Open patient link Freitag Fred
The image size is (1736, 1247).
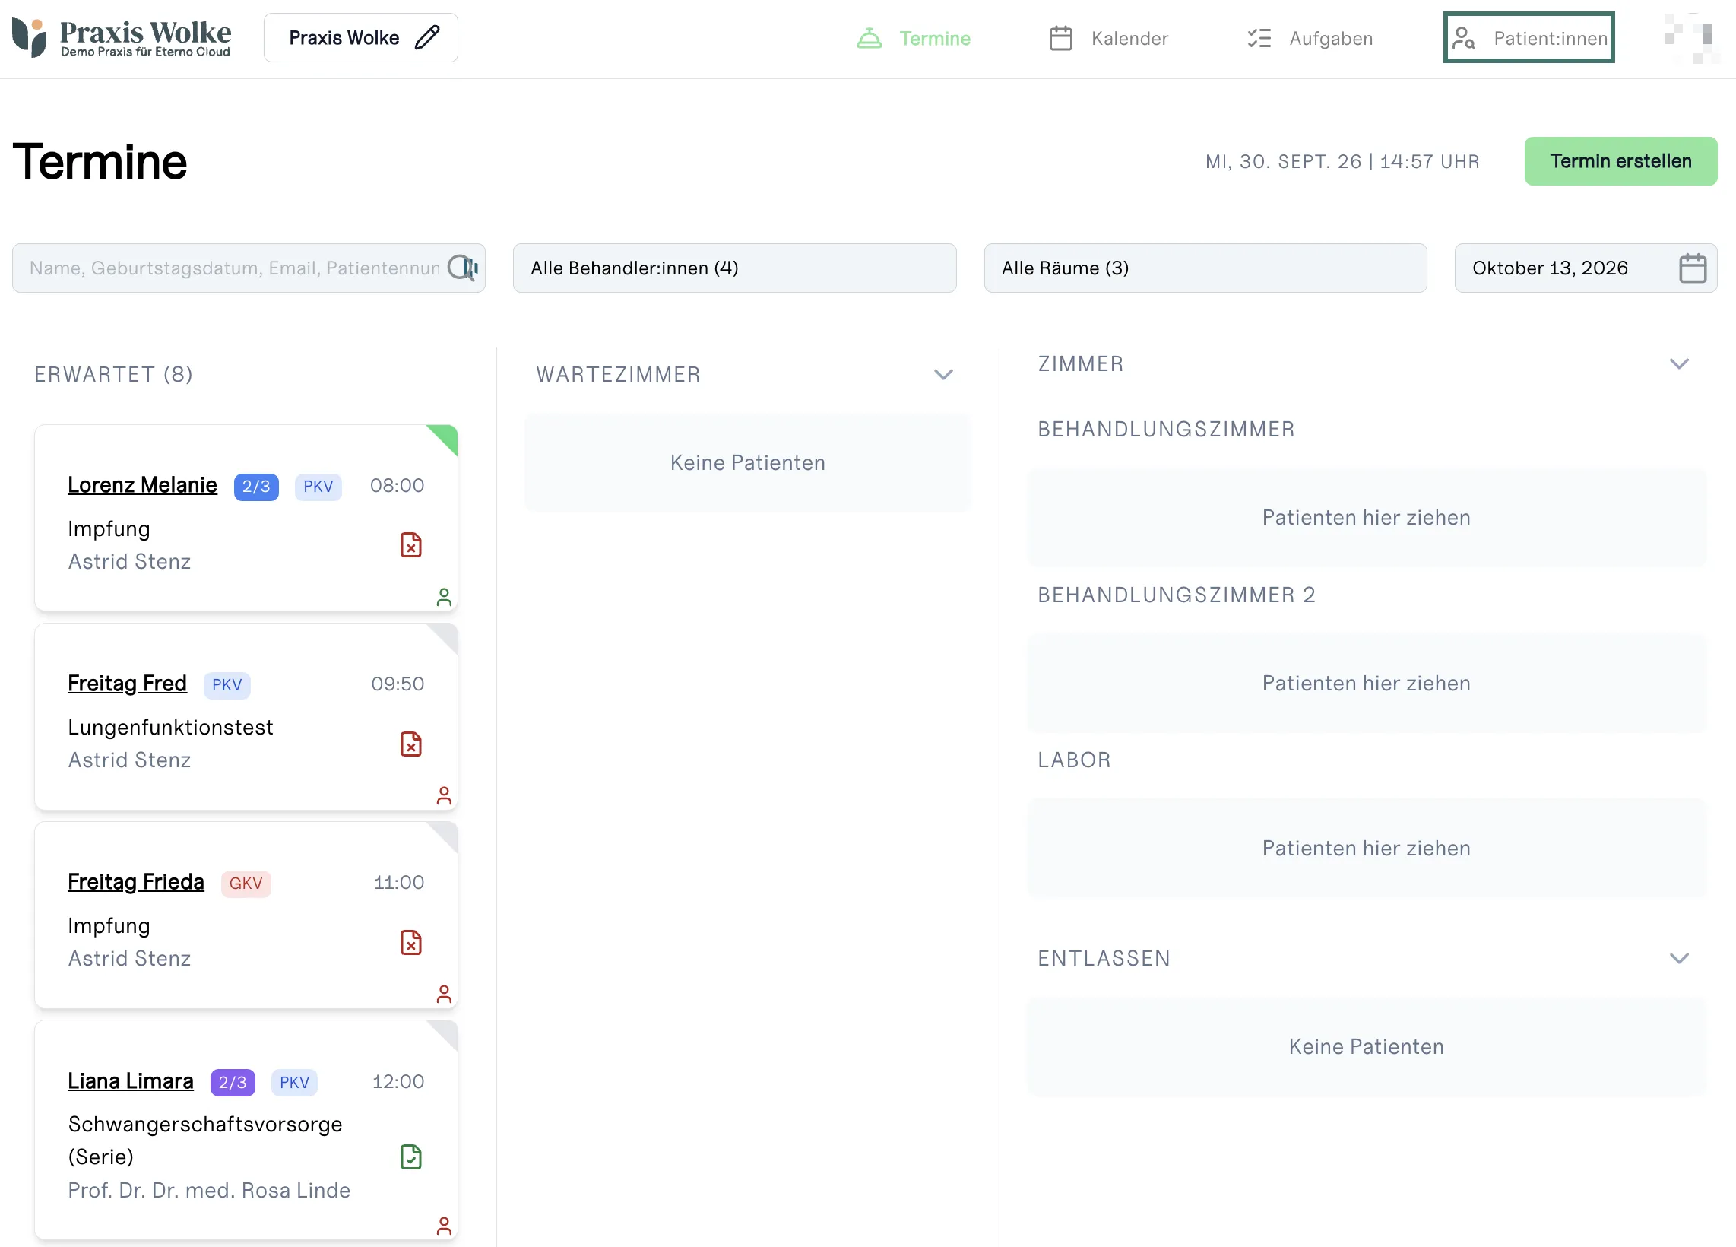127,683
